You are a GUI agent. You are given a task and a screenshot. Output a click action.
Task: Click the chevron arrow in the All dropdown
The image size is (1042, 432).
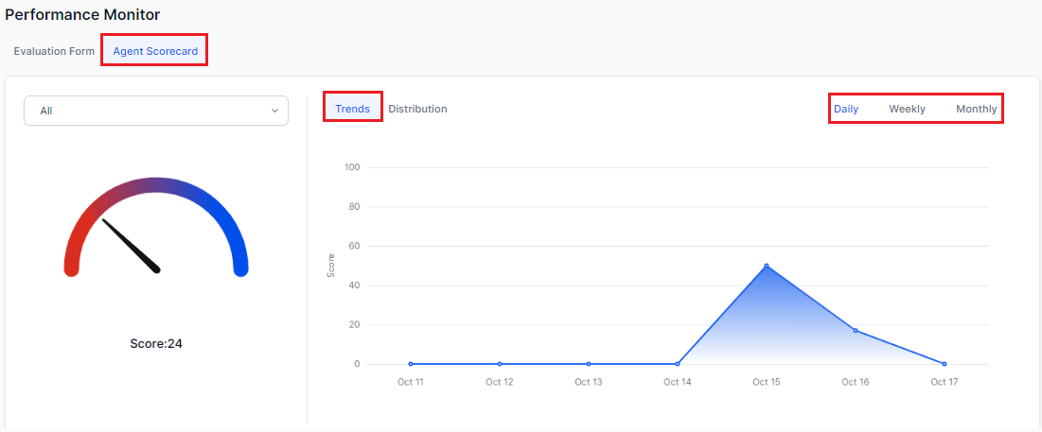[274, 111]
